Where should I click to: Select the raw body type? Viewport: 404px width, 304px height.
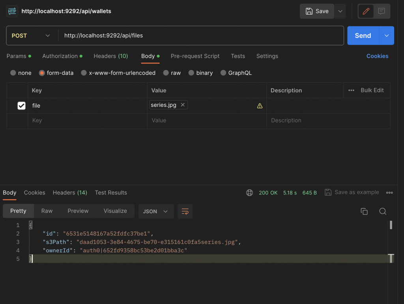click(x=172, y=73)
